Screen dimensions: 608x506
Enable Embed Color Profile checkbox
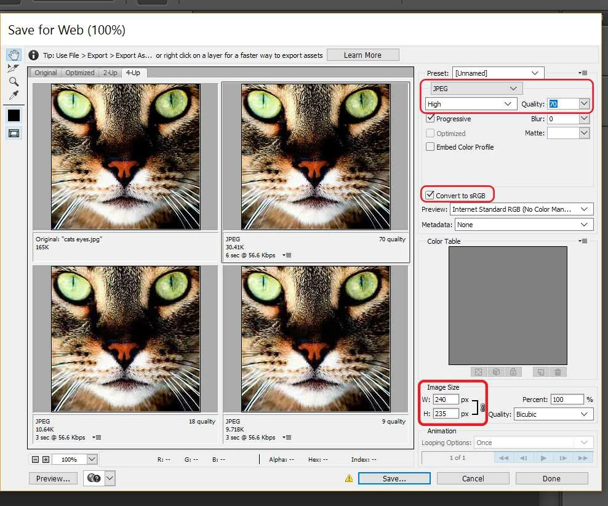430,147
